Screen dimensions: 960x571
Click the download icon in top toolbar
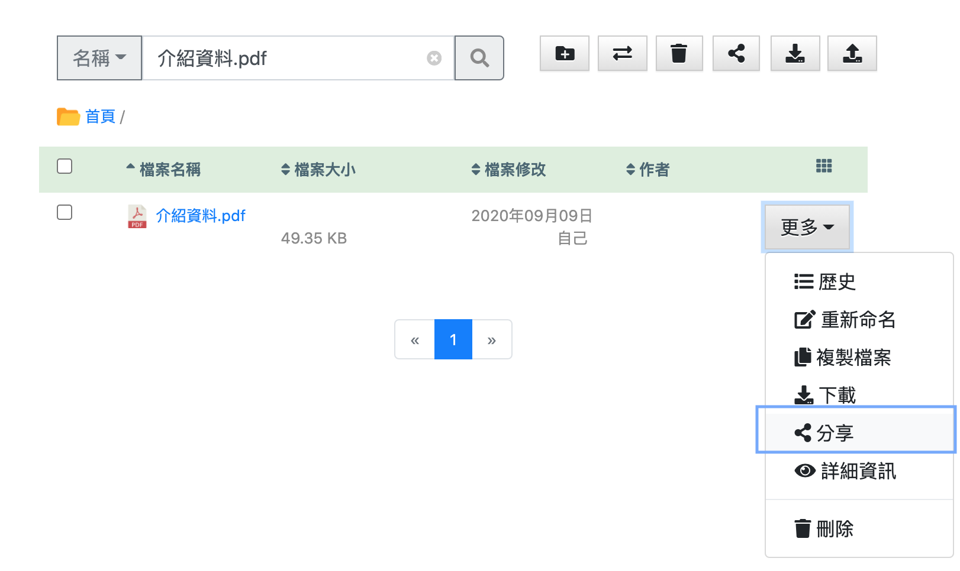(x=794, y=54)
